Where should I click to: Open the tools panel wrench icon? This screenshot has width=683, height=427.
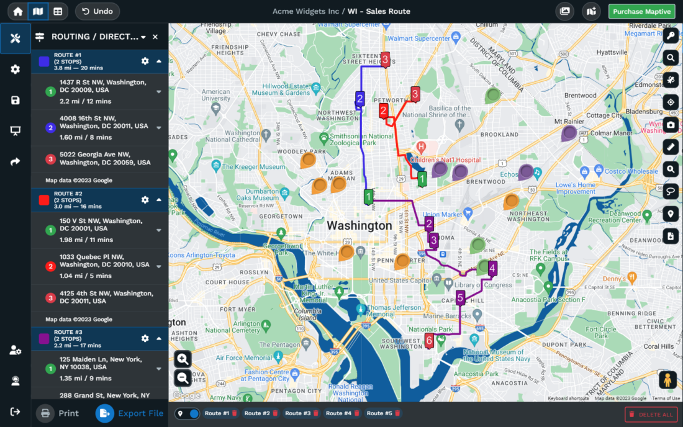pyautogui.click(x=16, y=38)
